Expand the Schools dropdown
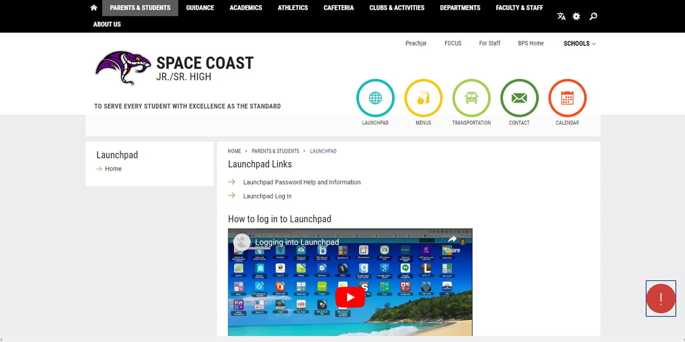 (x=579, y=43)
